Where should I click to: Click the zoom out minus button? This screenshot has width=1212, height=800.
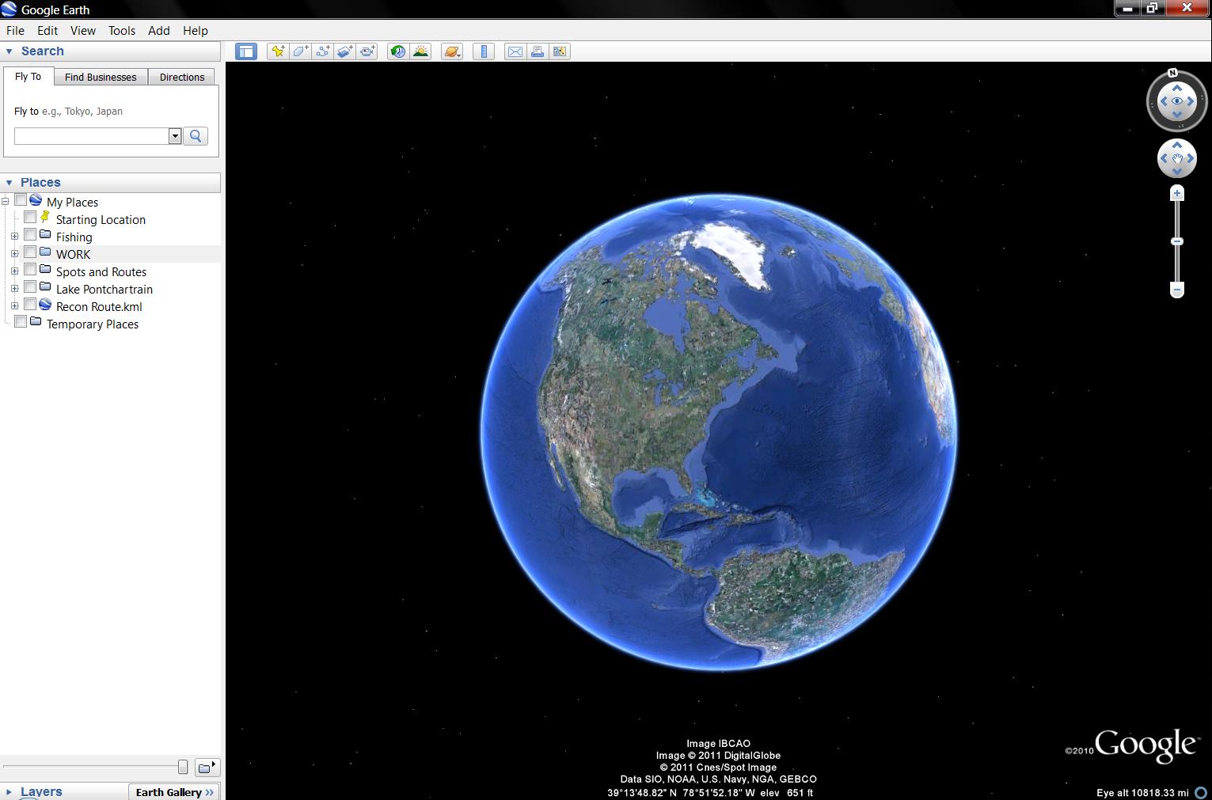1177,290
